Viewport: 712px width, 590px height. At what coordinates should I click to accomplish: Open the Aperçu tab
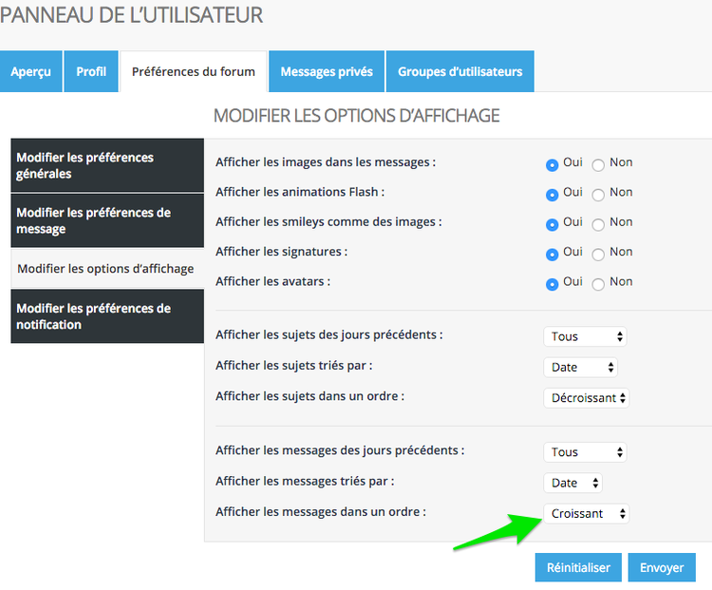click(x=31, y=71)
